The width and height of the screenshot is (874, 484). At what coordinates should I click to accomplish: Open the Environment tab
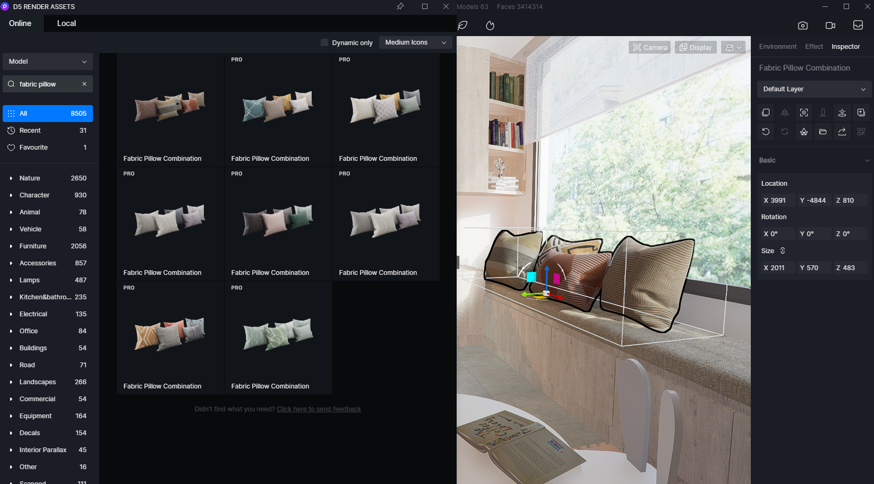(x=778, y=47)
